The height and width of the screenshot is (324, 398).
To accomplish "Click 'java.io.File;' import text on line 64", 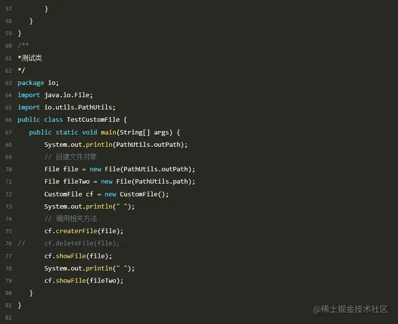I will (69, 95).
